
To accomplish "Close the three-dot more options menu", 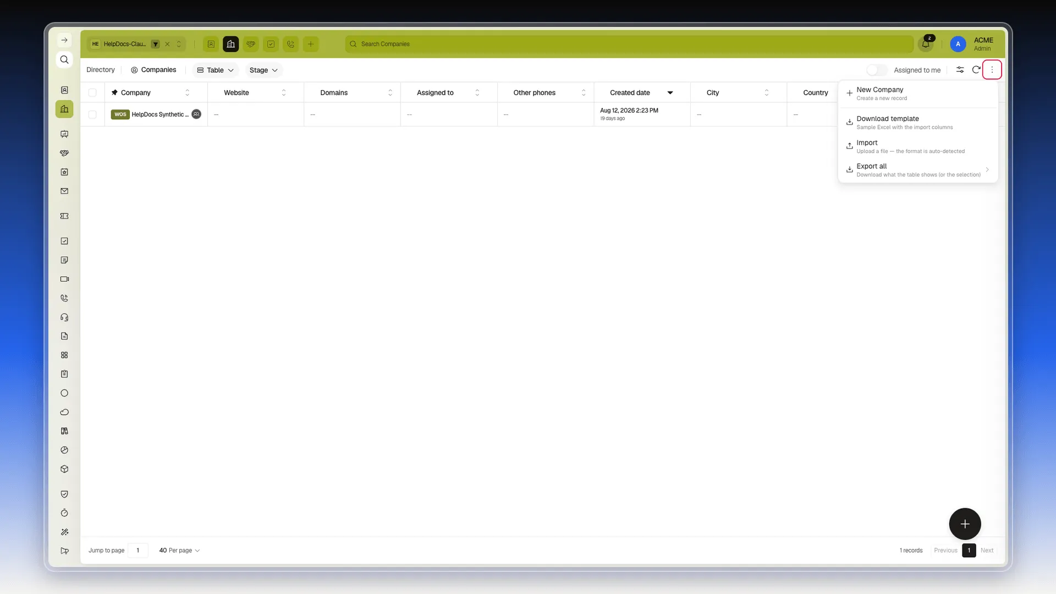I will [x=992, y=70].
